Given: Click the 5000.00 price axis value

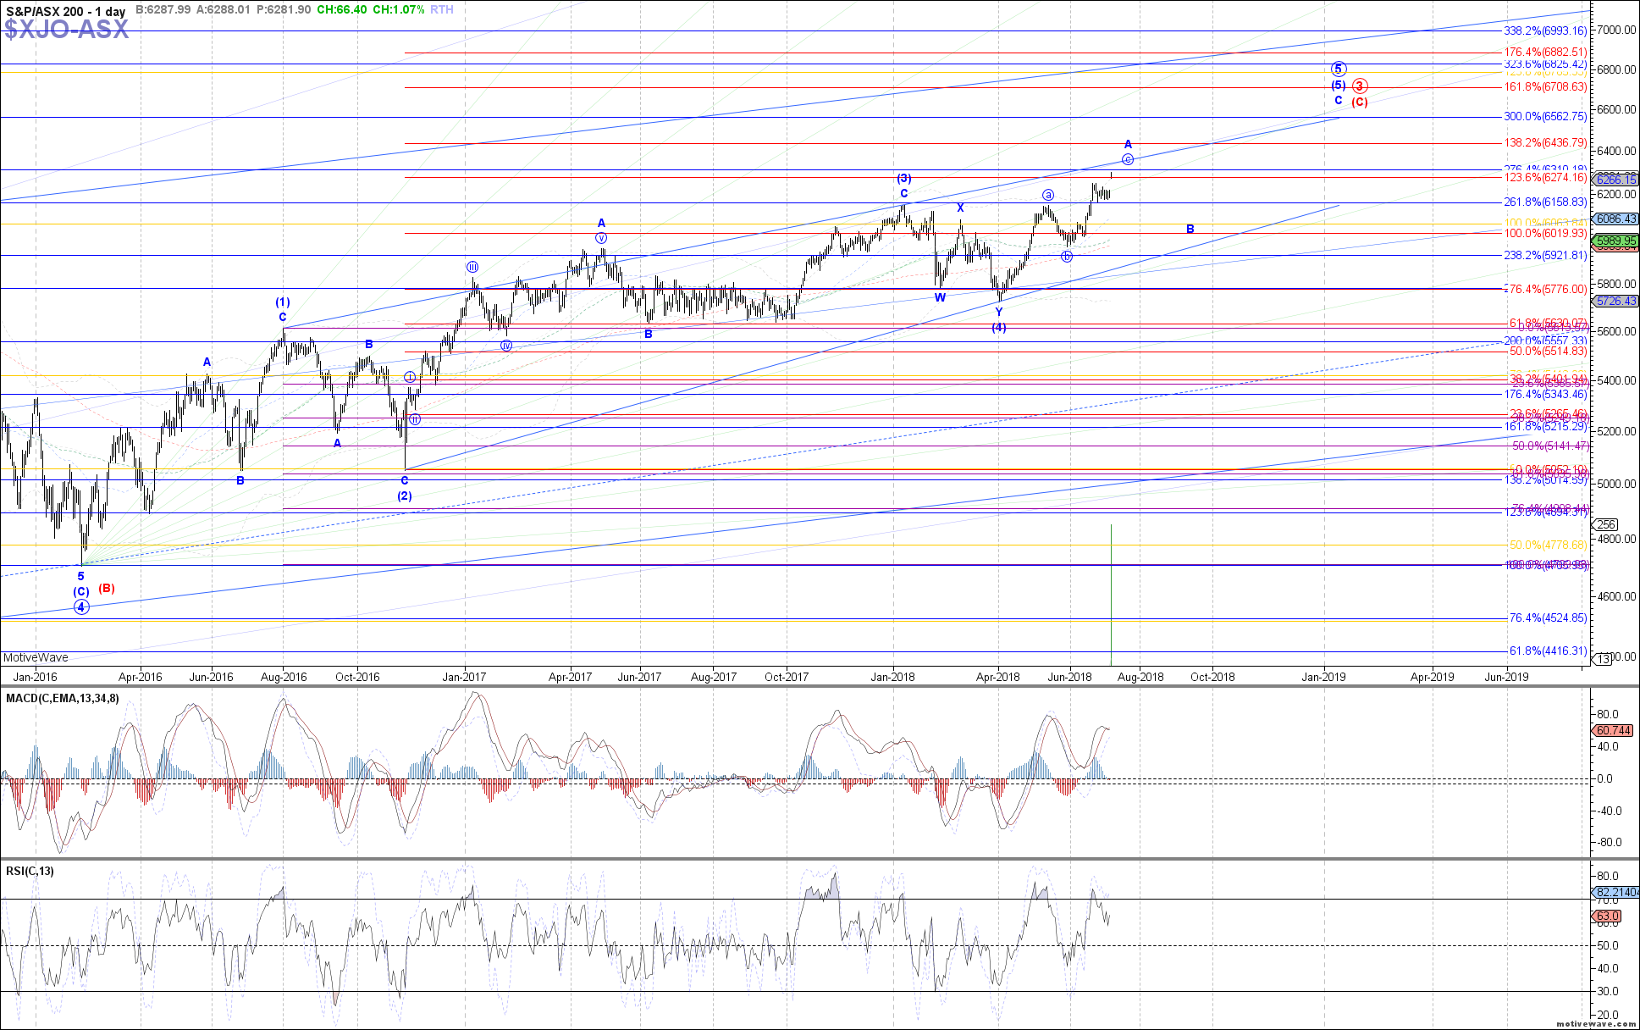Looking at the screenshot, I should (x=1616, y=484).
